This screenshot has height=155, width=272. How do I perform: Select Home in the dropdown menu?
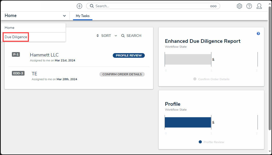tap(33, 28)
